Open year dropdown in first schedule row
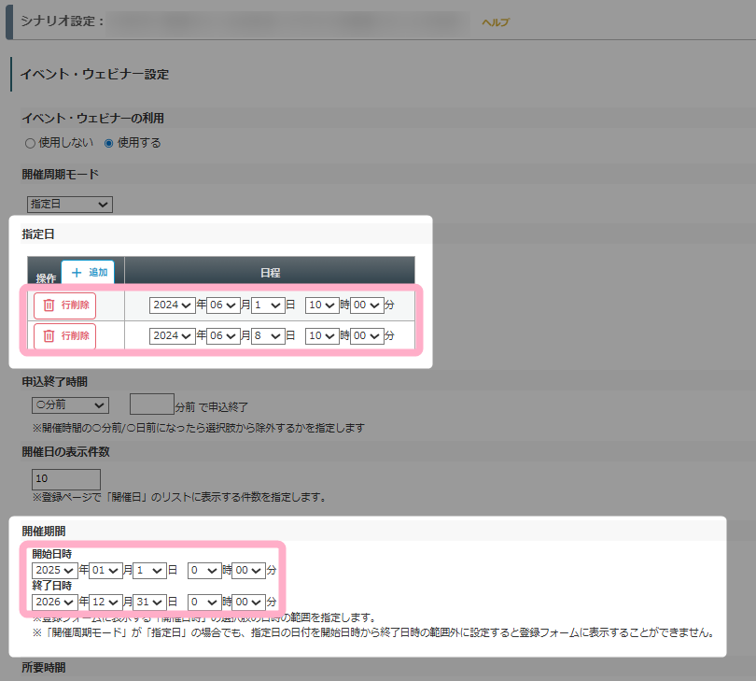 coord(172,305)
